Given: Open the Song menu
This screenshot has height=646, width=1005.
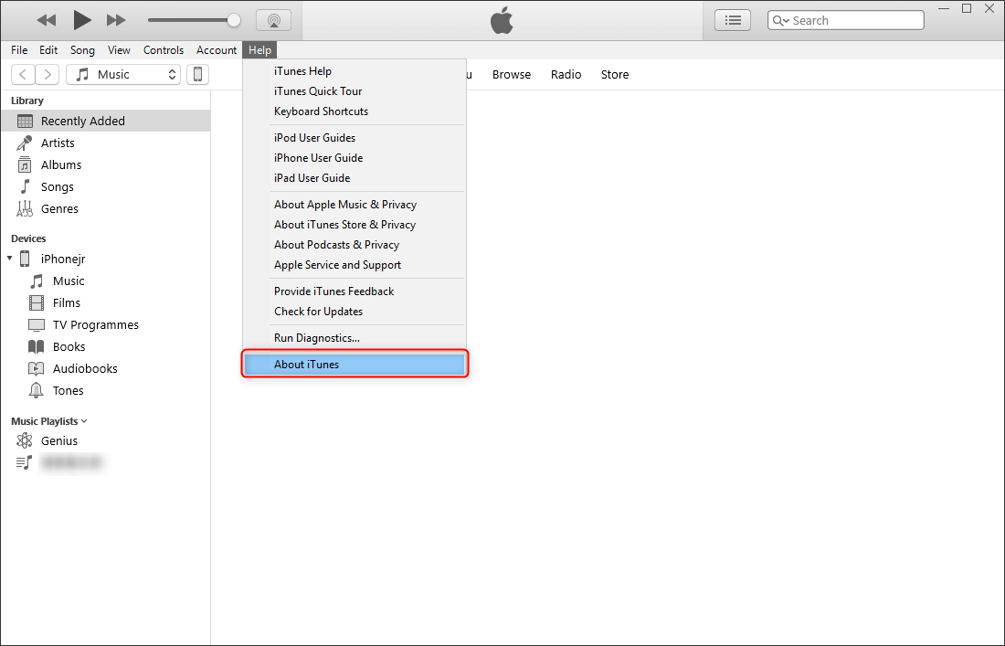Looking at the screenshot, I should tap(82, 50).
